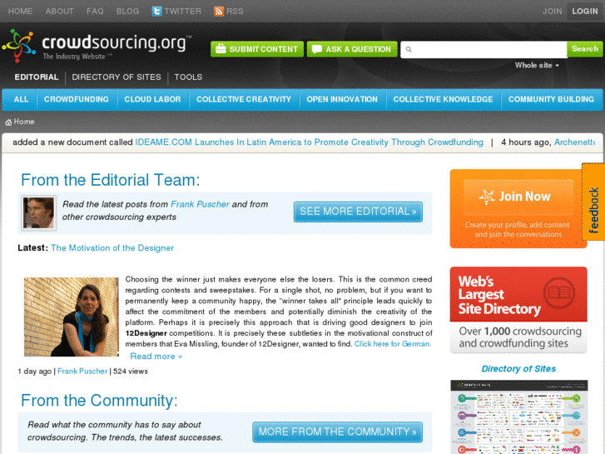Click the "524 views" text
The width and height of the screenshot is (605, 454).
tap(131, 372)
